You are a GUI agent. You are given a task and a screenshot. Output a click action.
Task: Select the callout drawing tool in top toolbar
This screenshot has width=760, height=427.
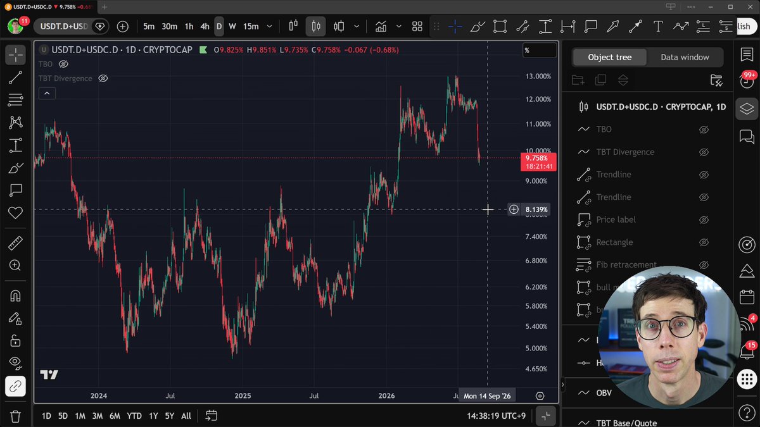click(x=591, y=27)
